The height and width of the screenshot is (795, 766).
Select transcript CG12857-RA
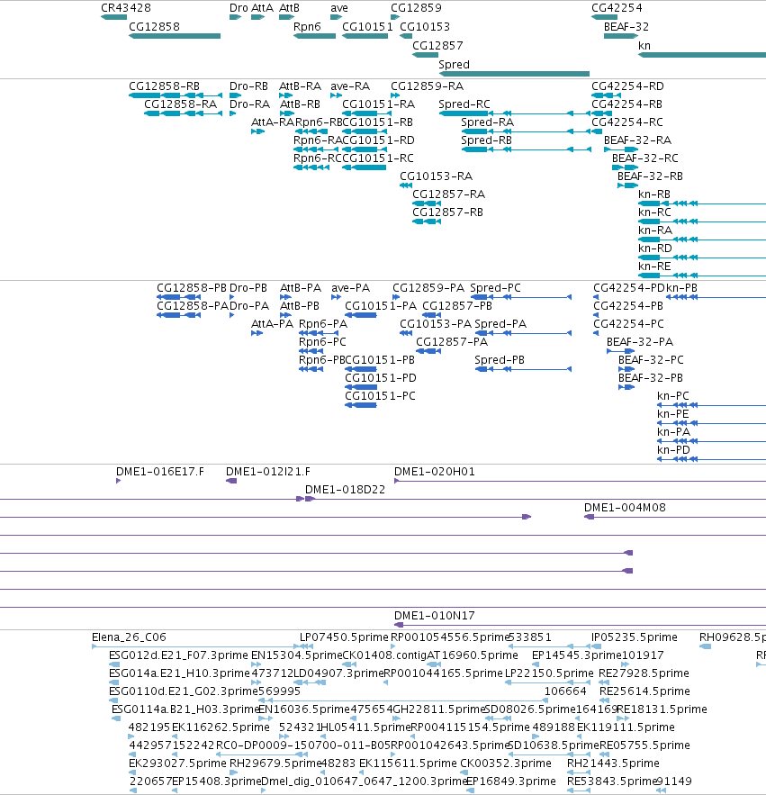(448, 194)
